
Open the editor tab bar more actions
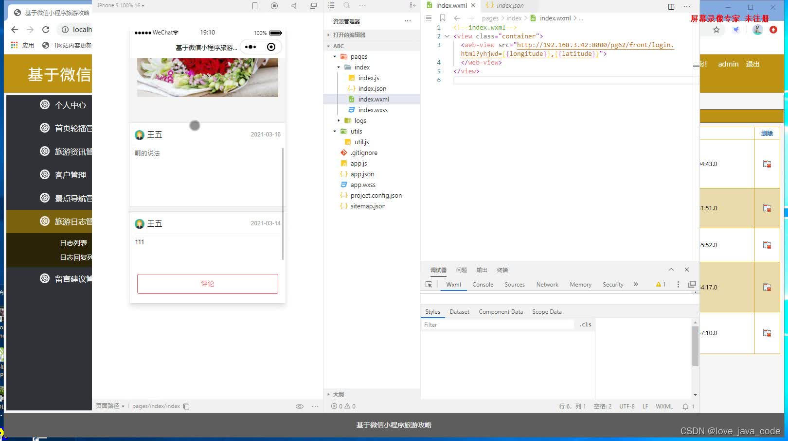[x=687, y=6]
